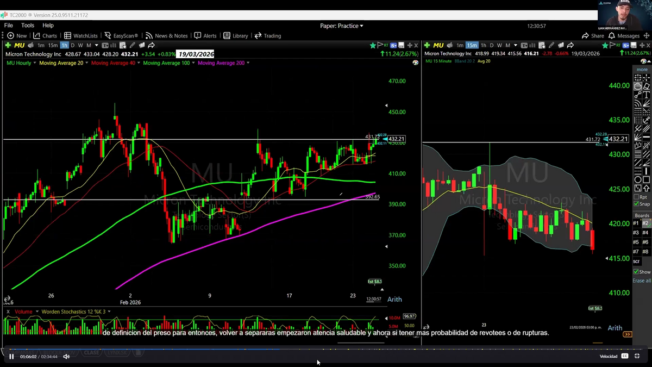Open the Paper: Practice account dropdown

[x=342, y=26]
